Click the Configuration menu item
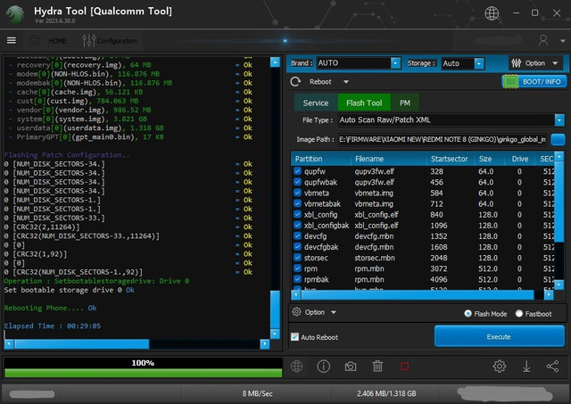 (x=117, y=41)
